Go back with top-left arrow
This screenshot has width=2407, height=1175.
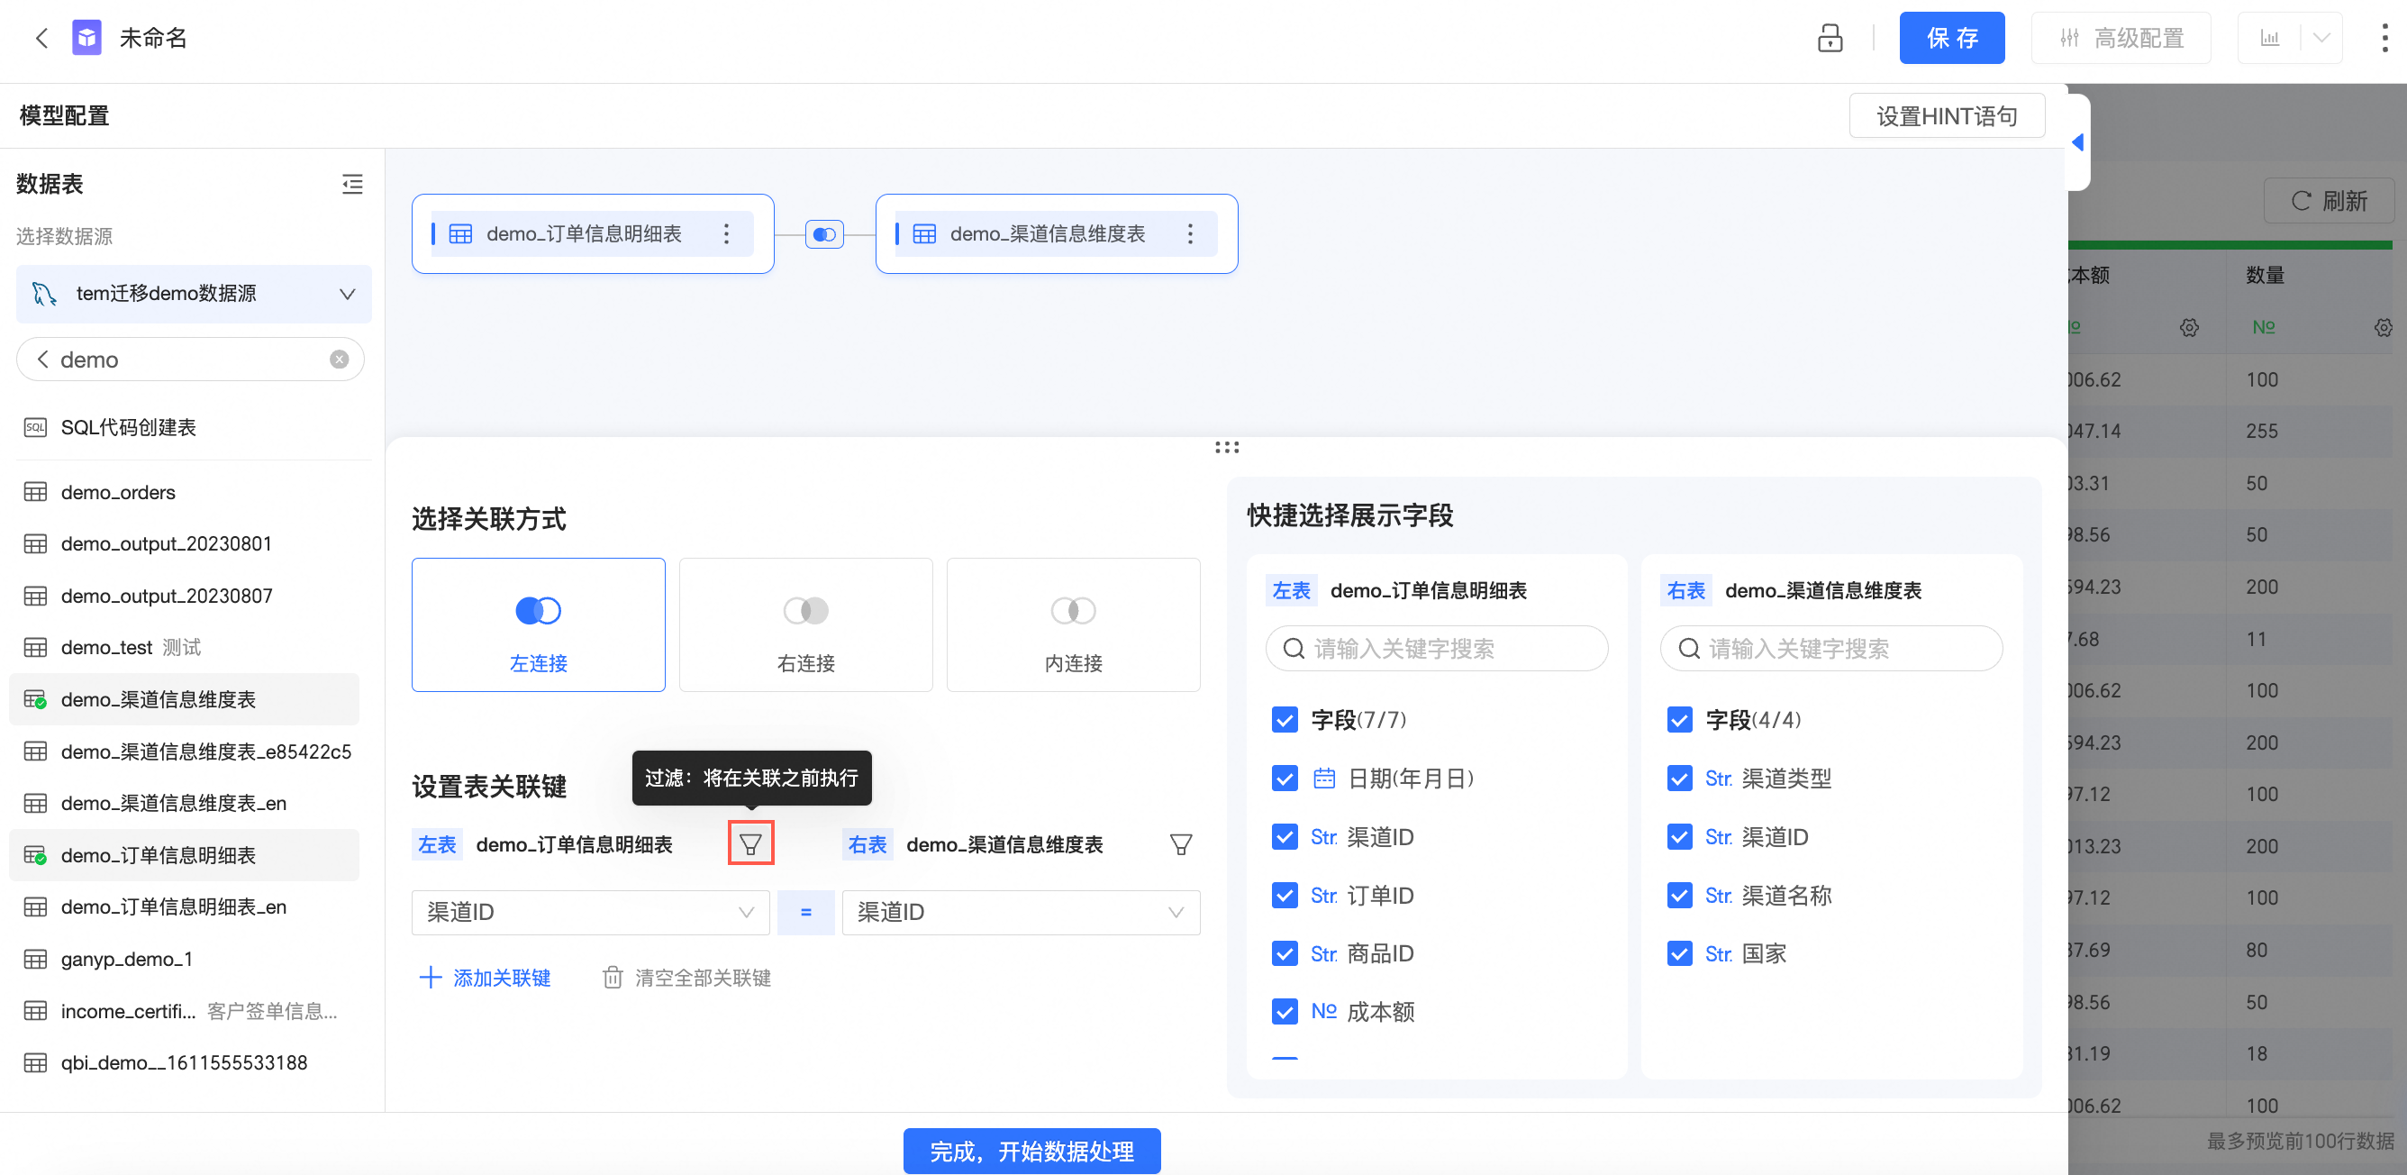click(x=41, y=39)
